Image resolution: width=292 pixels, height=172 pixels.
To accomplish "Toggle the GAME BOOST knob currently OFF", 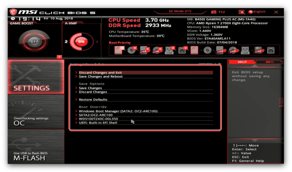I will 34,41.
